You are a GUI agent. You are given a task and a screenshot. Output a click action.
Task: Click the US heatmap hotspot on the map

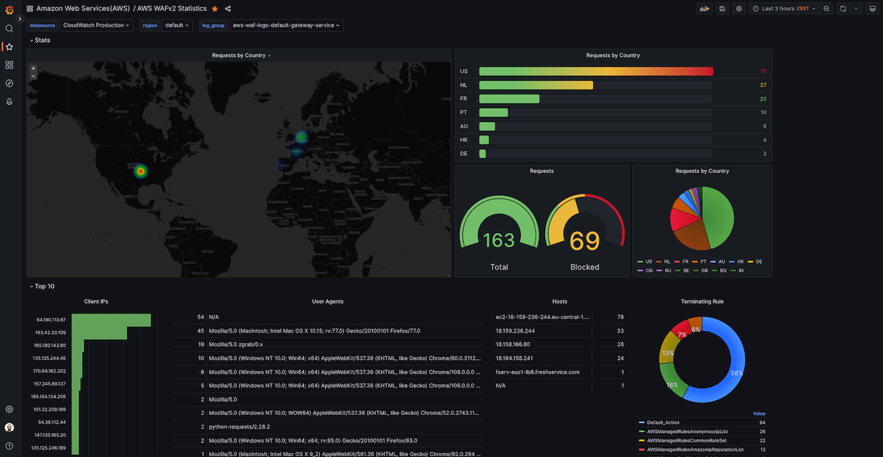140,171
